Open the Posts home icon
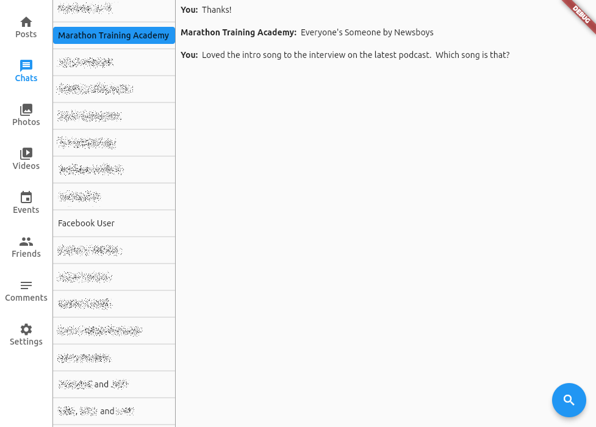Screen dimensions: 596x427 tap(26, 22)
